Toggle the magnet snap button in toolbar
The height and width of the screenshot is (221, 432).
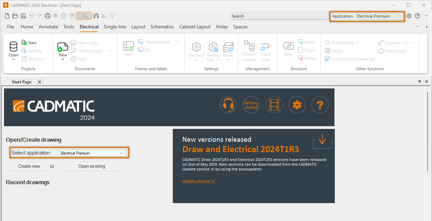click(96, 16)
